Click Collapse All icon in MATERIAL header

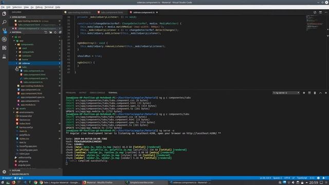60,32
